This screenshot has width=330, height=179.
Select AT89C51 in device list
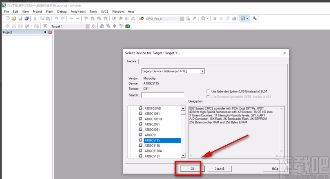click(x=150, y=135)
